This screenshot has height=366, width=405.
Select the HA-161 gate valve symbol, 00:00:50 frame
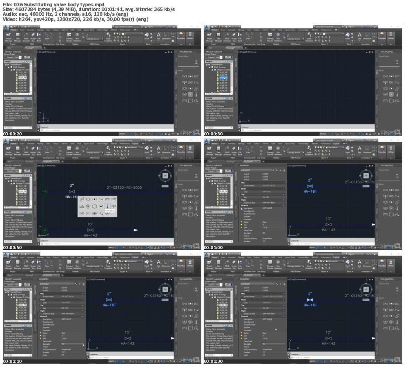click(x=72, y=191)
